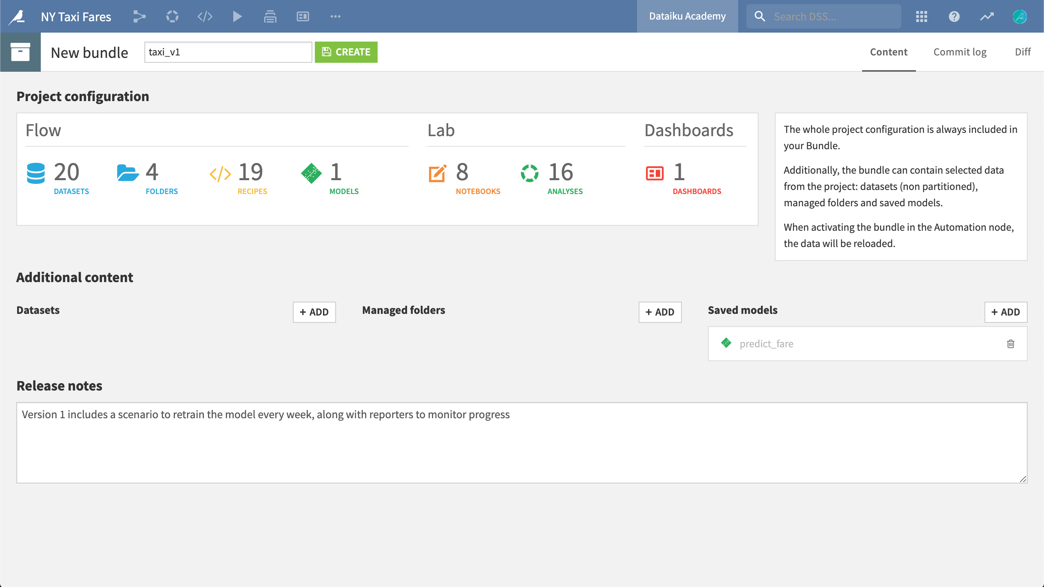This screenshot has width=1044, height=587.
Task: Click the 19 recipes count
Action: [250, 172]
